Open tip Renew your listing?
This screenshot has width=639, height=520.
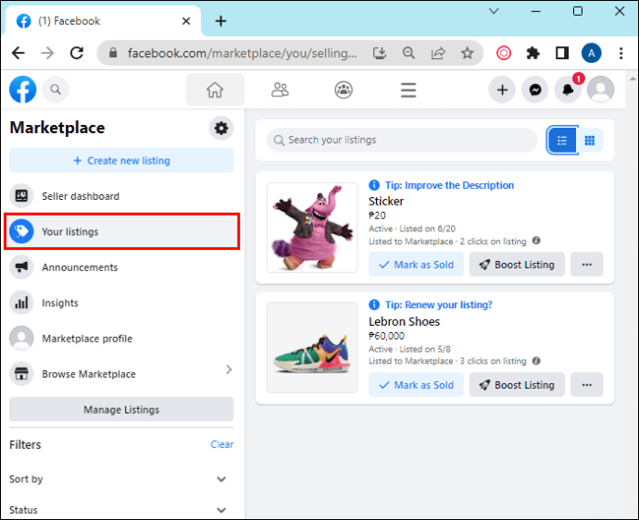click(438, 304)
